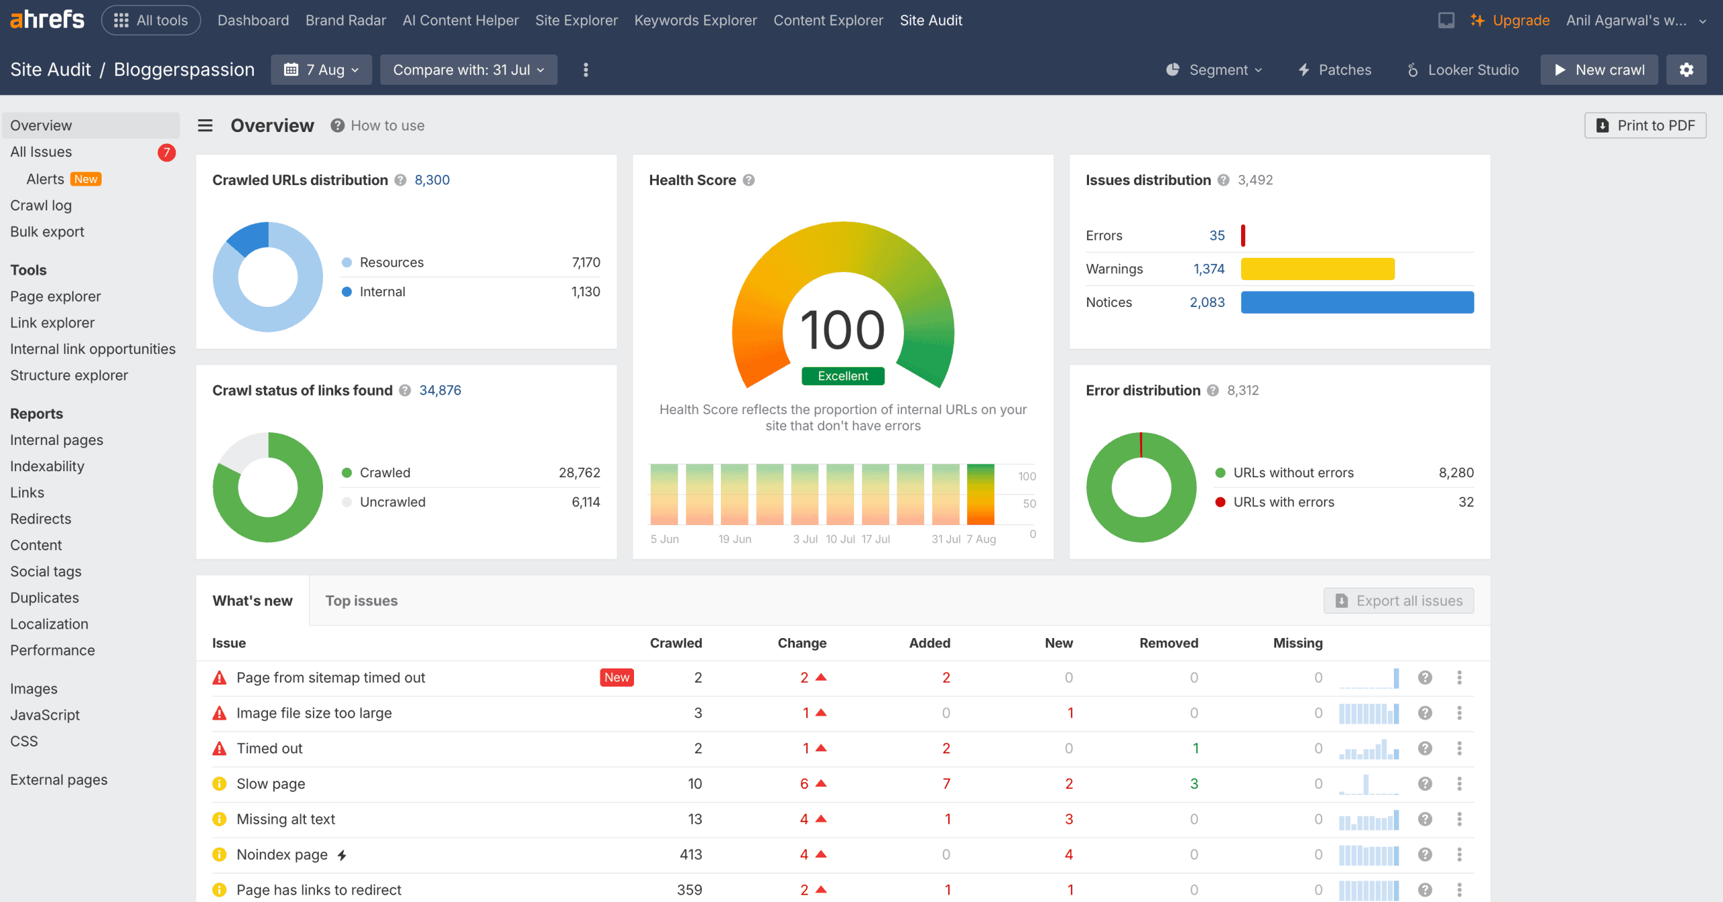Click the blue Notices bar
The height and width of the screenshot is (902, 1723).
[1357, 302]
